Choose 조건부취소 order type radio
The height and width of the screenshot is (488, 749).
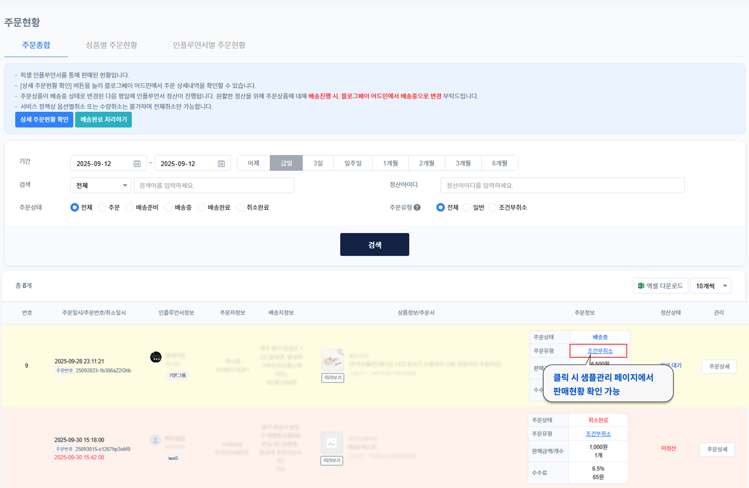coord(493,207)
